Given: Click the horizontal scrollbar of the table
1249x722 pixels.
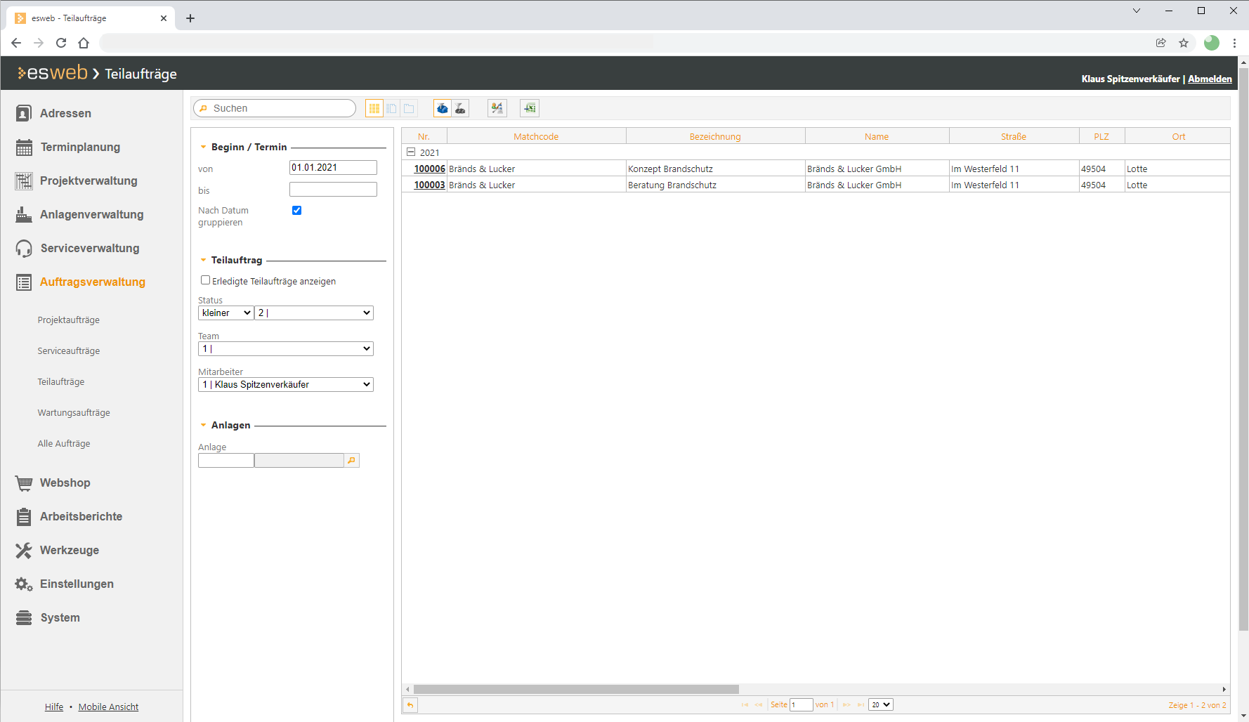Looking at the screenshot, I should pyautogui.click(x=576, y=690).
